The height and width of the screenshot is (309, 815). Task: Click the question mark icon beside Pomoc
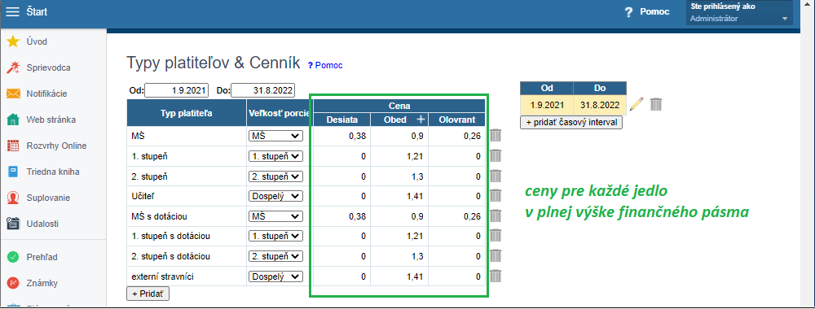click(629, 12)
